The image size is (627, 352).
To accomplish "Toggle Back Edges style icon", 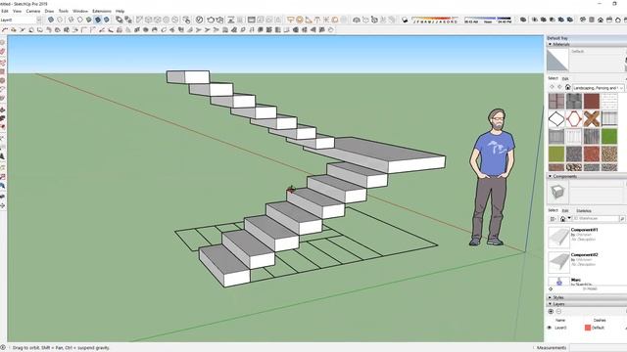I will (x=60, y=20).
